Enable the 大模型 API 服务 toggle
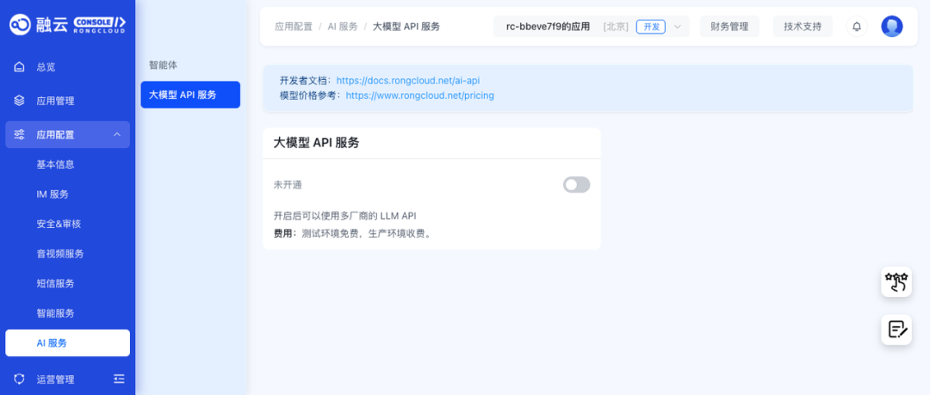 point(576,185)
